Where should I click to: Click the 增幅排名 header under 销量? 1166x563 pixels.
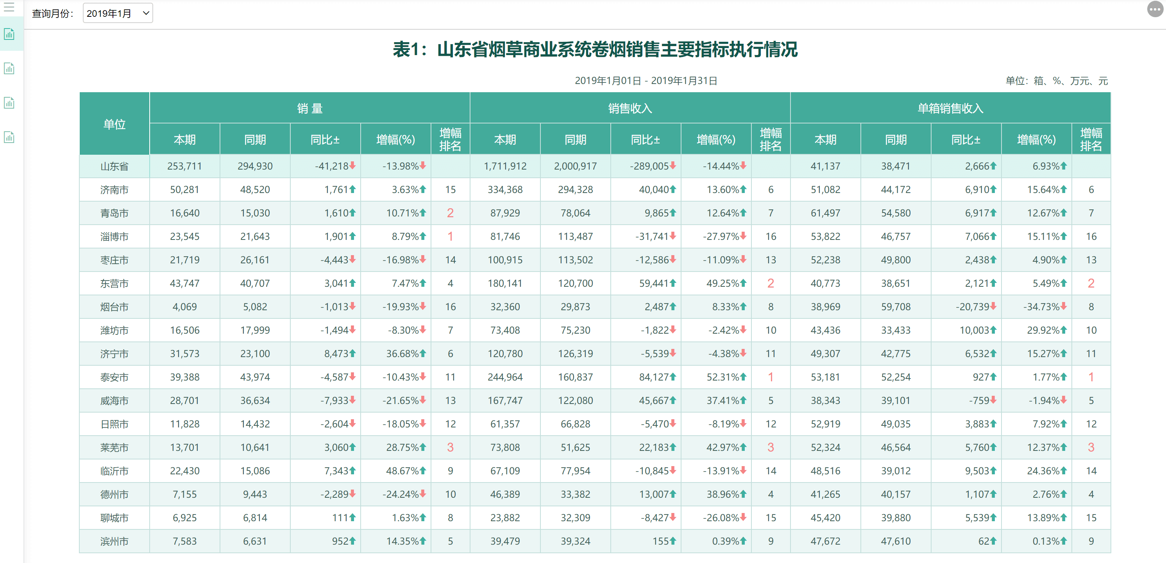point(451,139)
